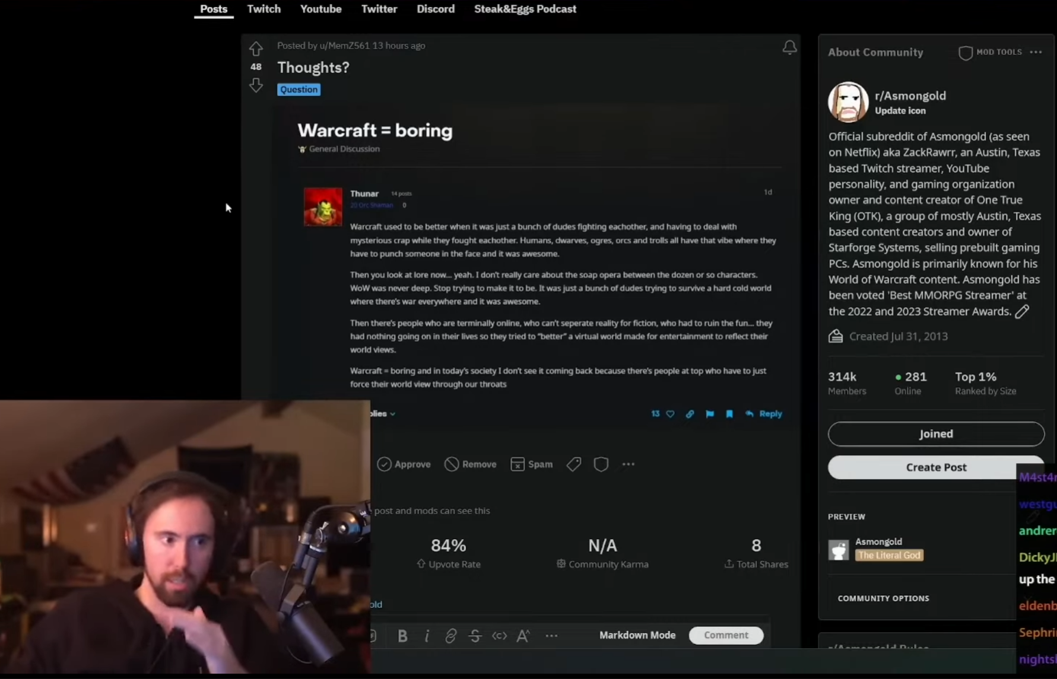Click the 8 Total Shares stat

756,553
